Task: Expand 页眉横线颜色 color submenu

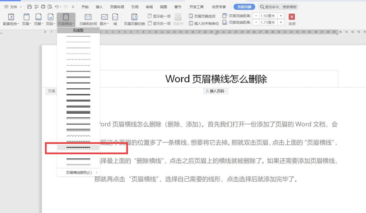Action: (78, 172)
